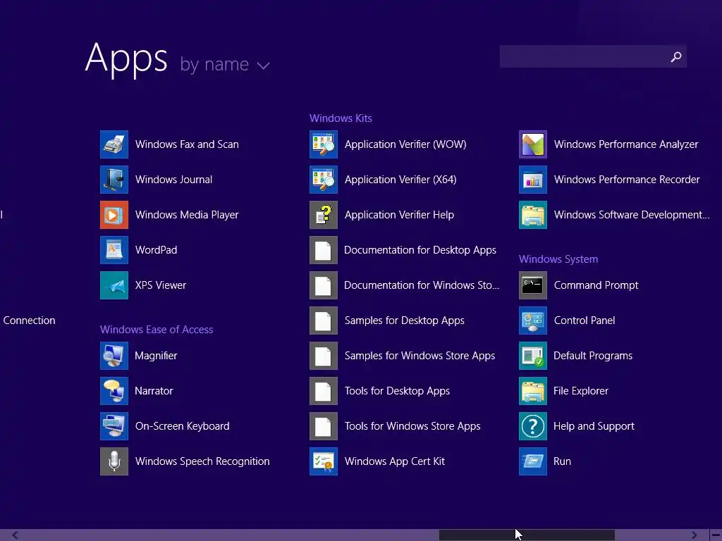The height and width of the screenshot is (541, 722).
Task: Select the Windows System group header
Action: point(558,259)
